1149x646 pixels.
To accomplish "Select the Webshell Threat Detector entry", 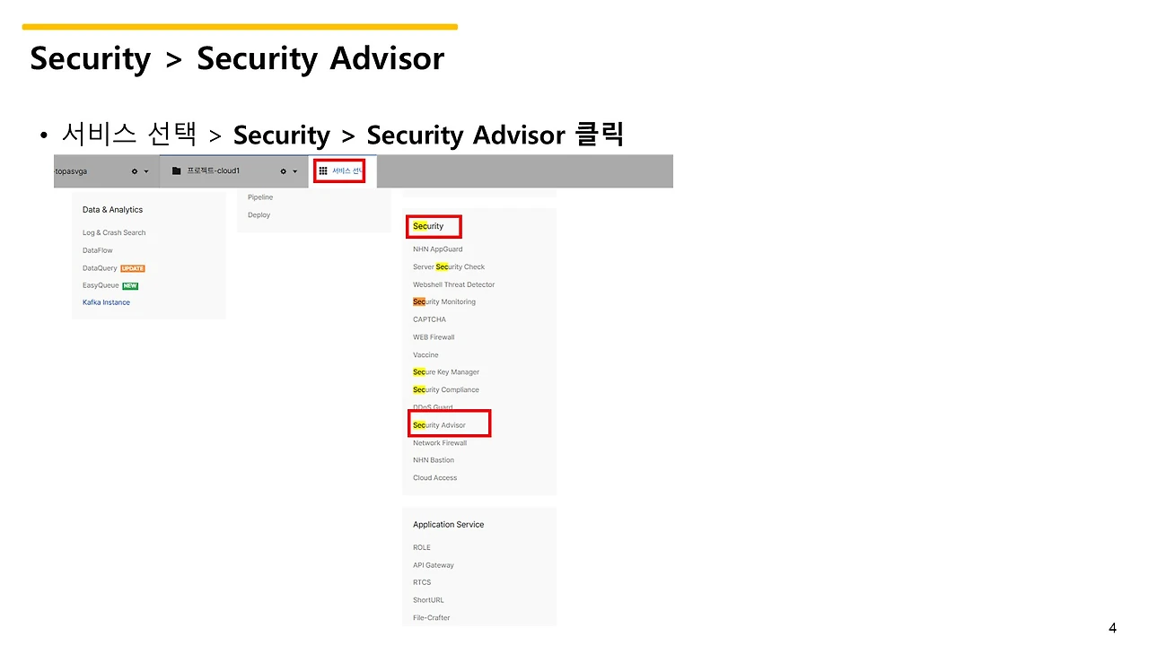I will (x=454, y=284).
